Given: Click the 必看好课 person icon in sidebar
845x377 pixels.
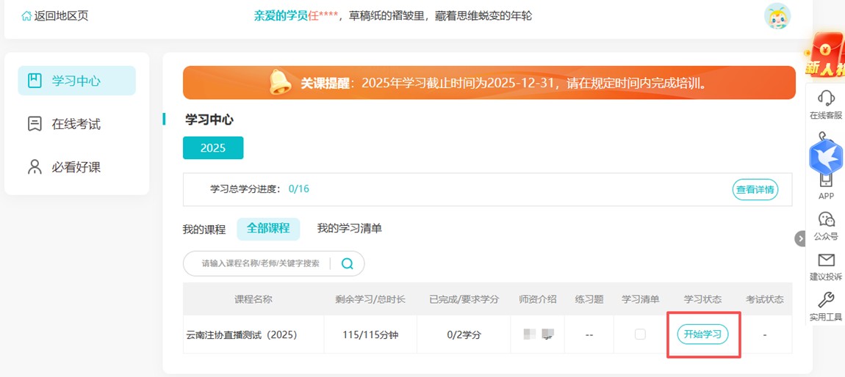Looking at the screenshot, I should click(x=35, y=167).
